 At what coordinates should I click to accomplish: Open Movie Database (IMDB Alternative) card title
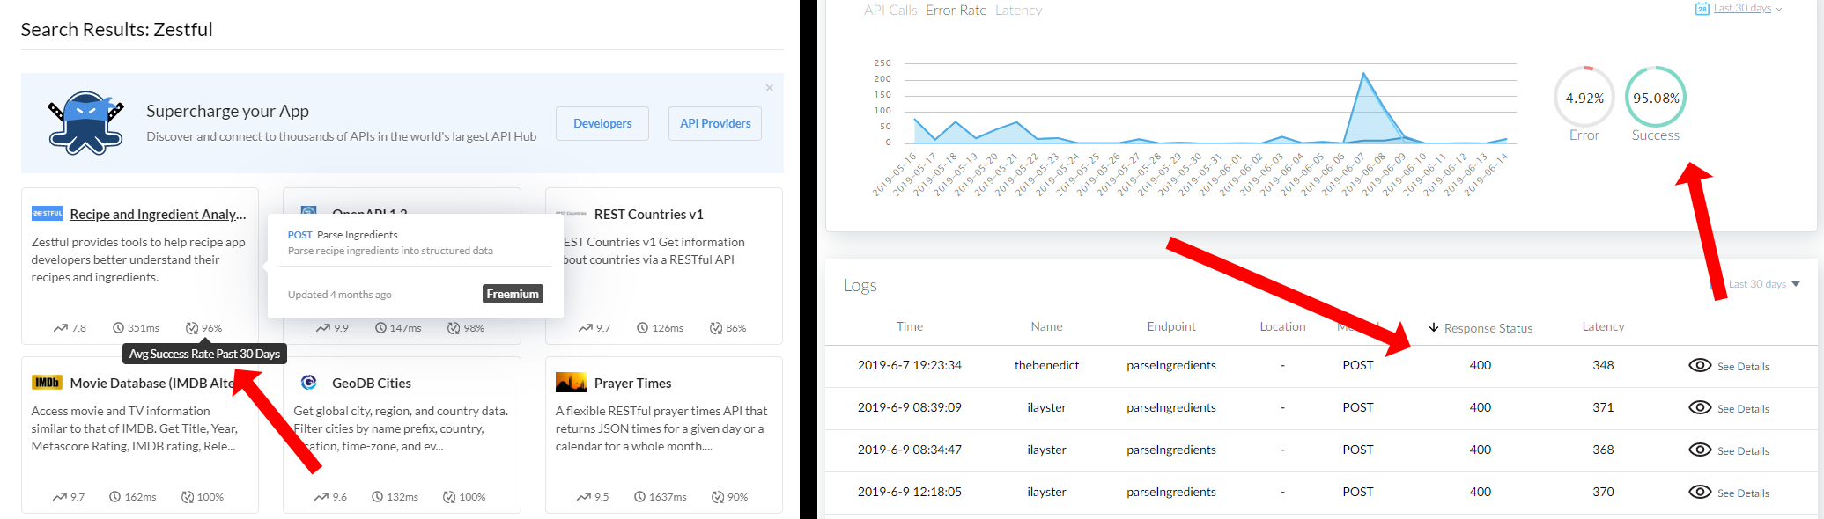click(x=151, y=383)
